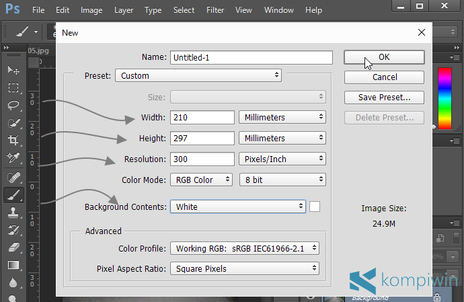The image size is (464, 302).
Task: Open the Preset dropdown showing Custom
Action: click(198, 75)
